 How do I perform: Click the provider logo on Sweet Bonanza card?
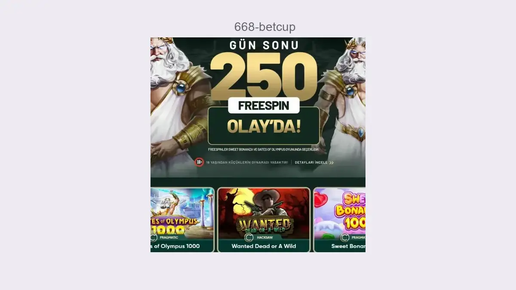tap(344, 237)
